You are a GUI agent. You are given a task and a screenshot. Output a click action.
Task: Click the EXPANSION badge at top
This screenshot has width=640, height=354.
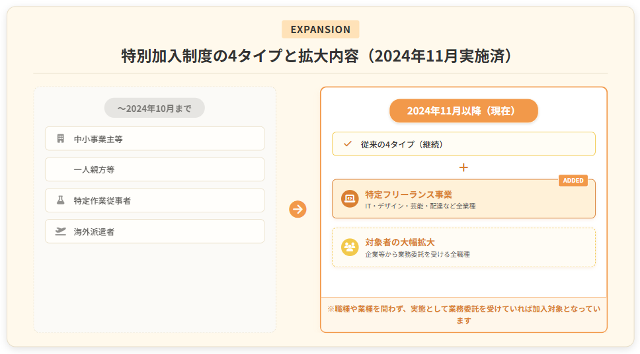pos(320,29)
